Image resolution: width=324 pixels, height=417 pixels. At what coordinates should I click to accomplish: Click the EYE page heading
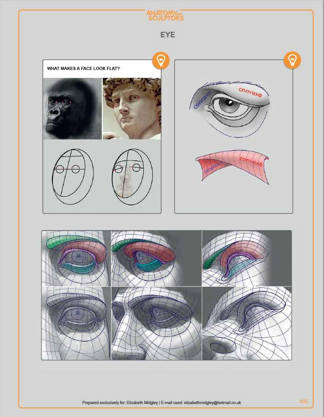tap(168, 35)
